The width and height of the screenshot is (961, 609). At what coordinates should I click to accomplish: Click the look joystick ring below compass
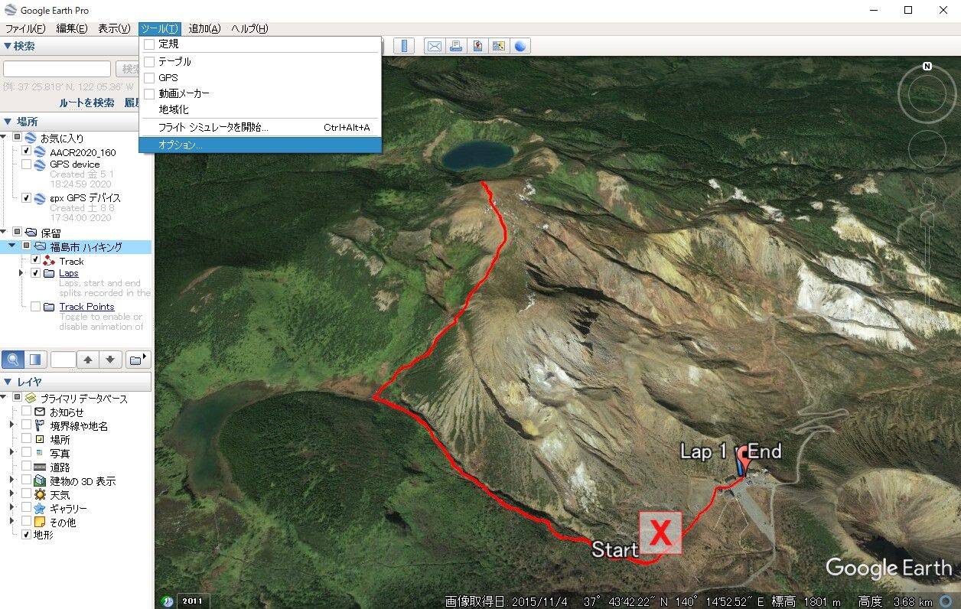927,149
